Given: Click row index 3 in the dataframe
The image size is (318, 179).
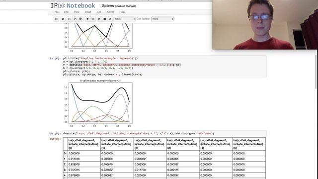Looking at the screenshot, I should tap(65, 170).
